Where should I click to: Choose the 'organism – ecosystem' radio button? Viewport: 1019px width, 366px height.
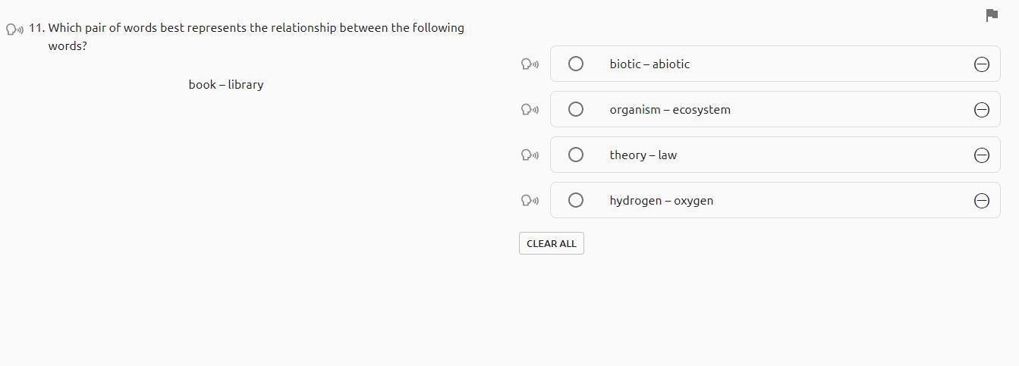click(x=576, y=109)
